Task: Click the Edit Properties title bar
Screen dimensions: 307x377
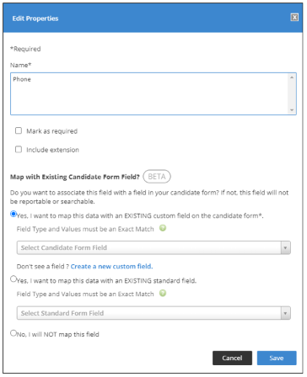Action: click(153, 18)
